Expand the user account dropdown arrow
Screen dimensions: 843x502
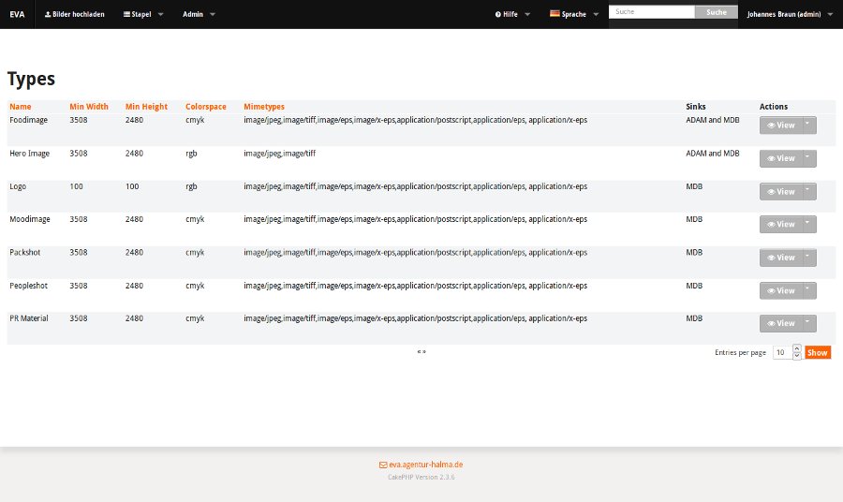click(x=830, y=14)
